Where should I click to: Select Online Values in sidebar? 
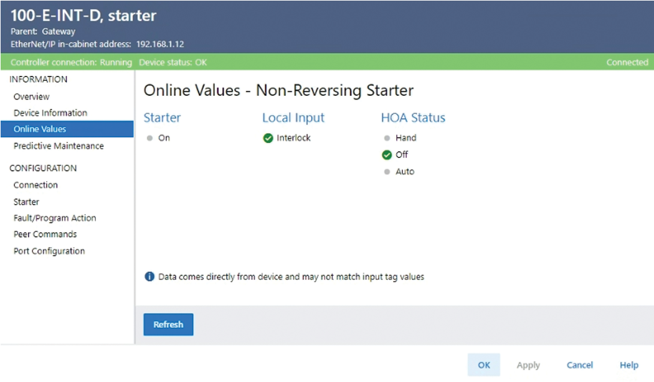(x=67, y=129)
